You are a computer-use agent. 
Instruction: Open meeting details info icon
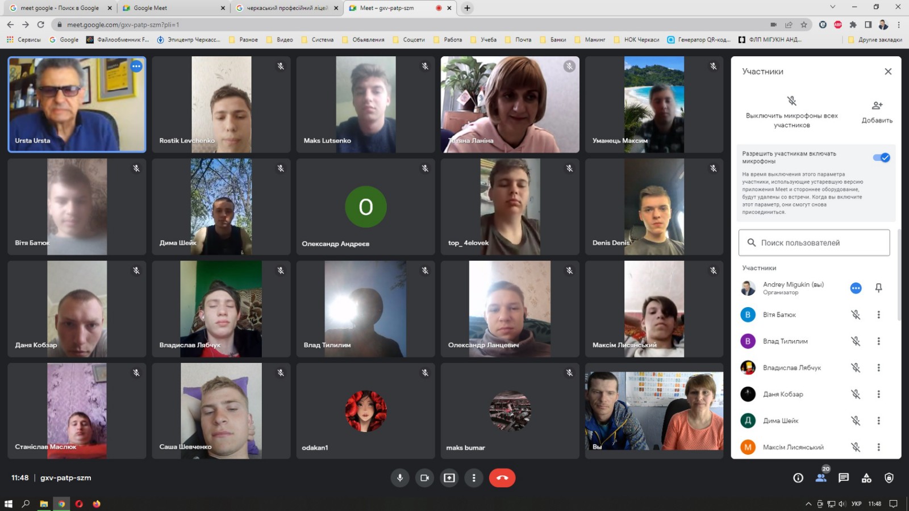[798, 478]
